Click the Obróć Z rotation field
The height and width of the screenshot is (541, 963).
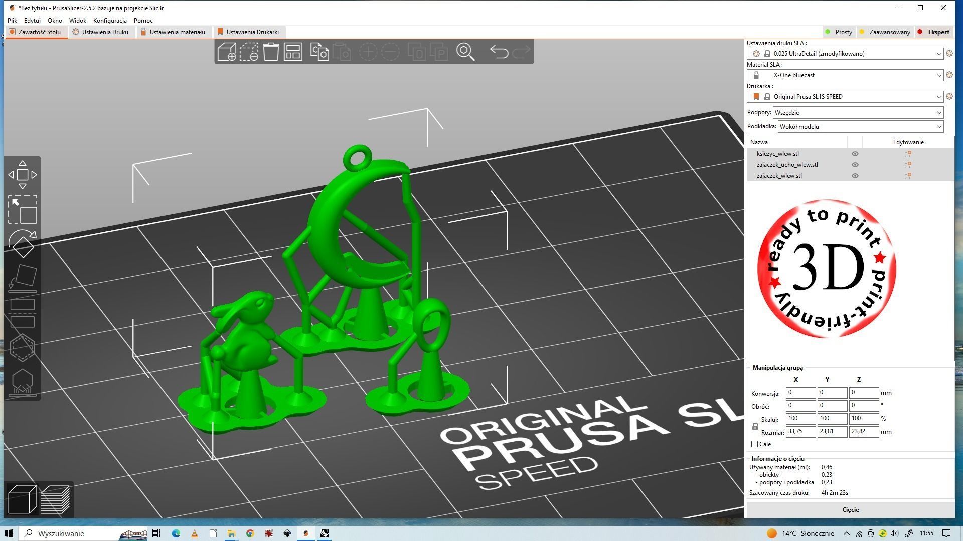[x=864, y=406]
